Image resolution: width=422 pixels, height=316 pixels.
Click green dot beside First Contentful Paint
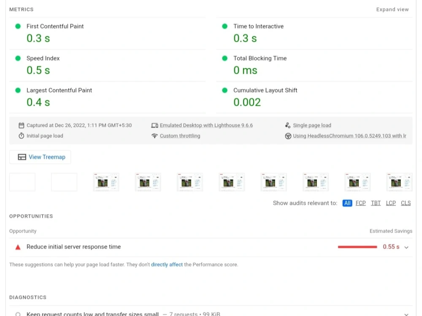click(x=18, y=26)
